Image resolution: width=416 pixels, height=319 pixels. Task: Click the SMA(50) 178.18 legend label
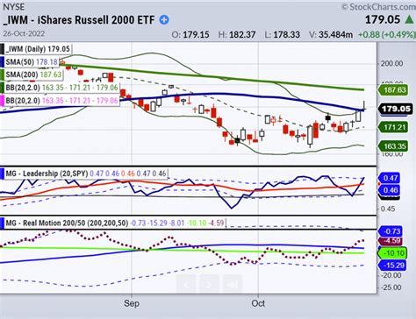pyautogui.click(x=32, y=62)
